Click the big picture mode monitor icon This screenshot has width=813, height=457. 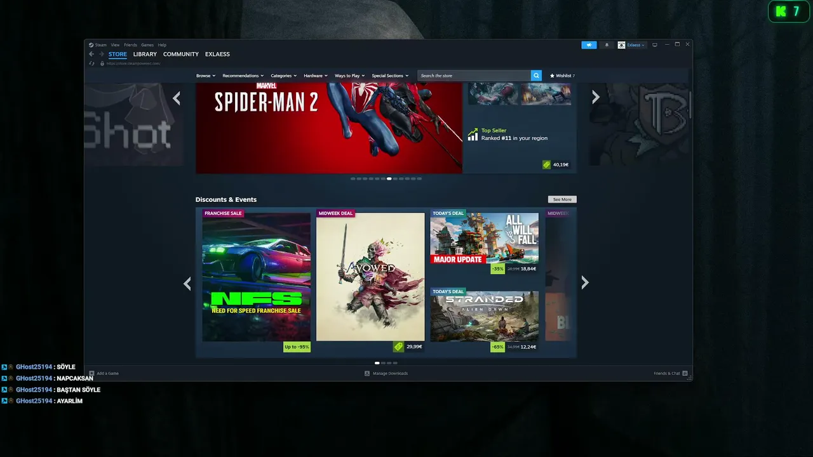click(655, 45)
